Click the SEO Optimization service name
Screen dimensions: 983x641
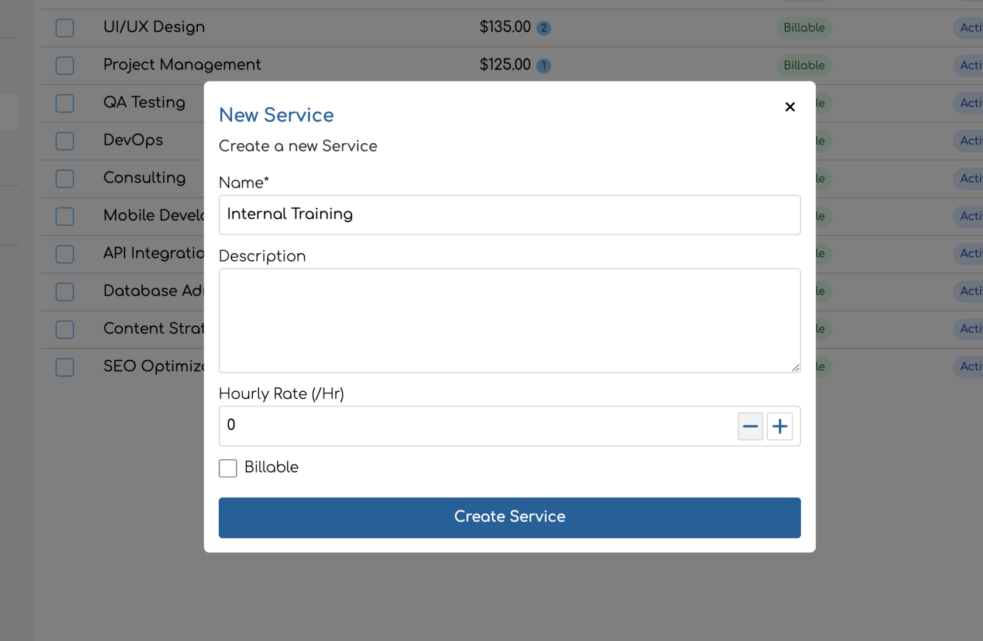(153, 366)
